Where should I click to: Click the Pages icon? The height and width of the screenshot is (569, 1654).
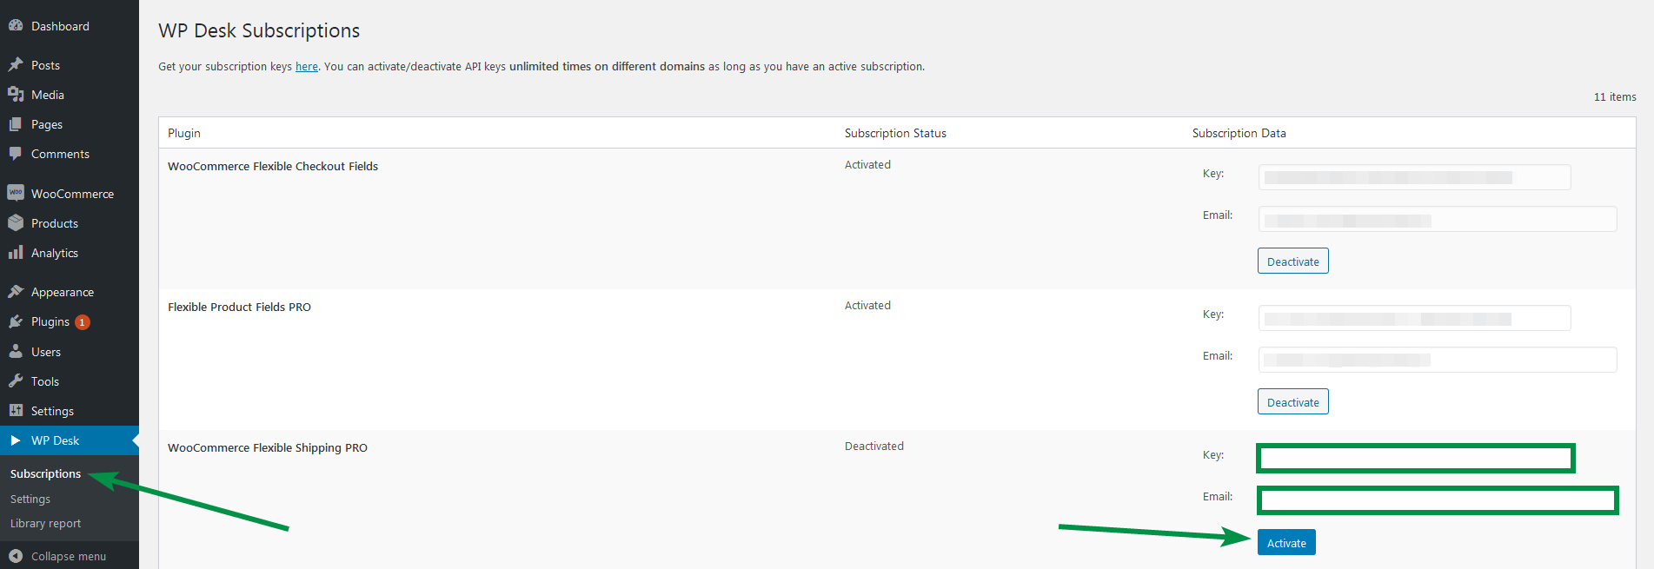16,123
